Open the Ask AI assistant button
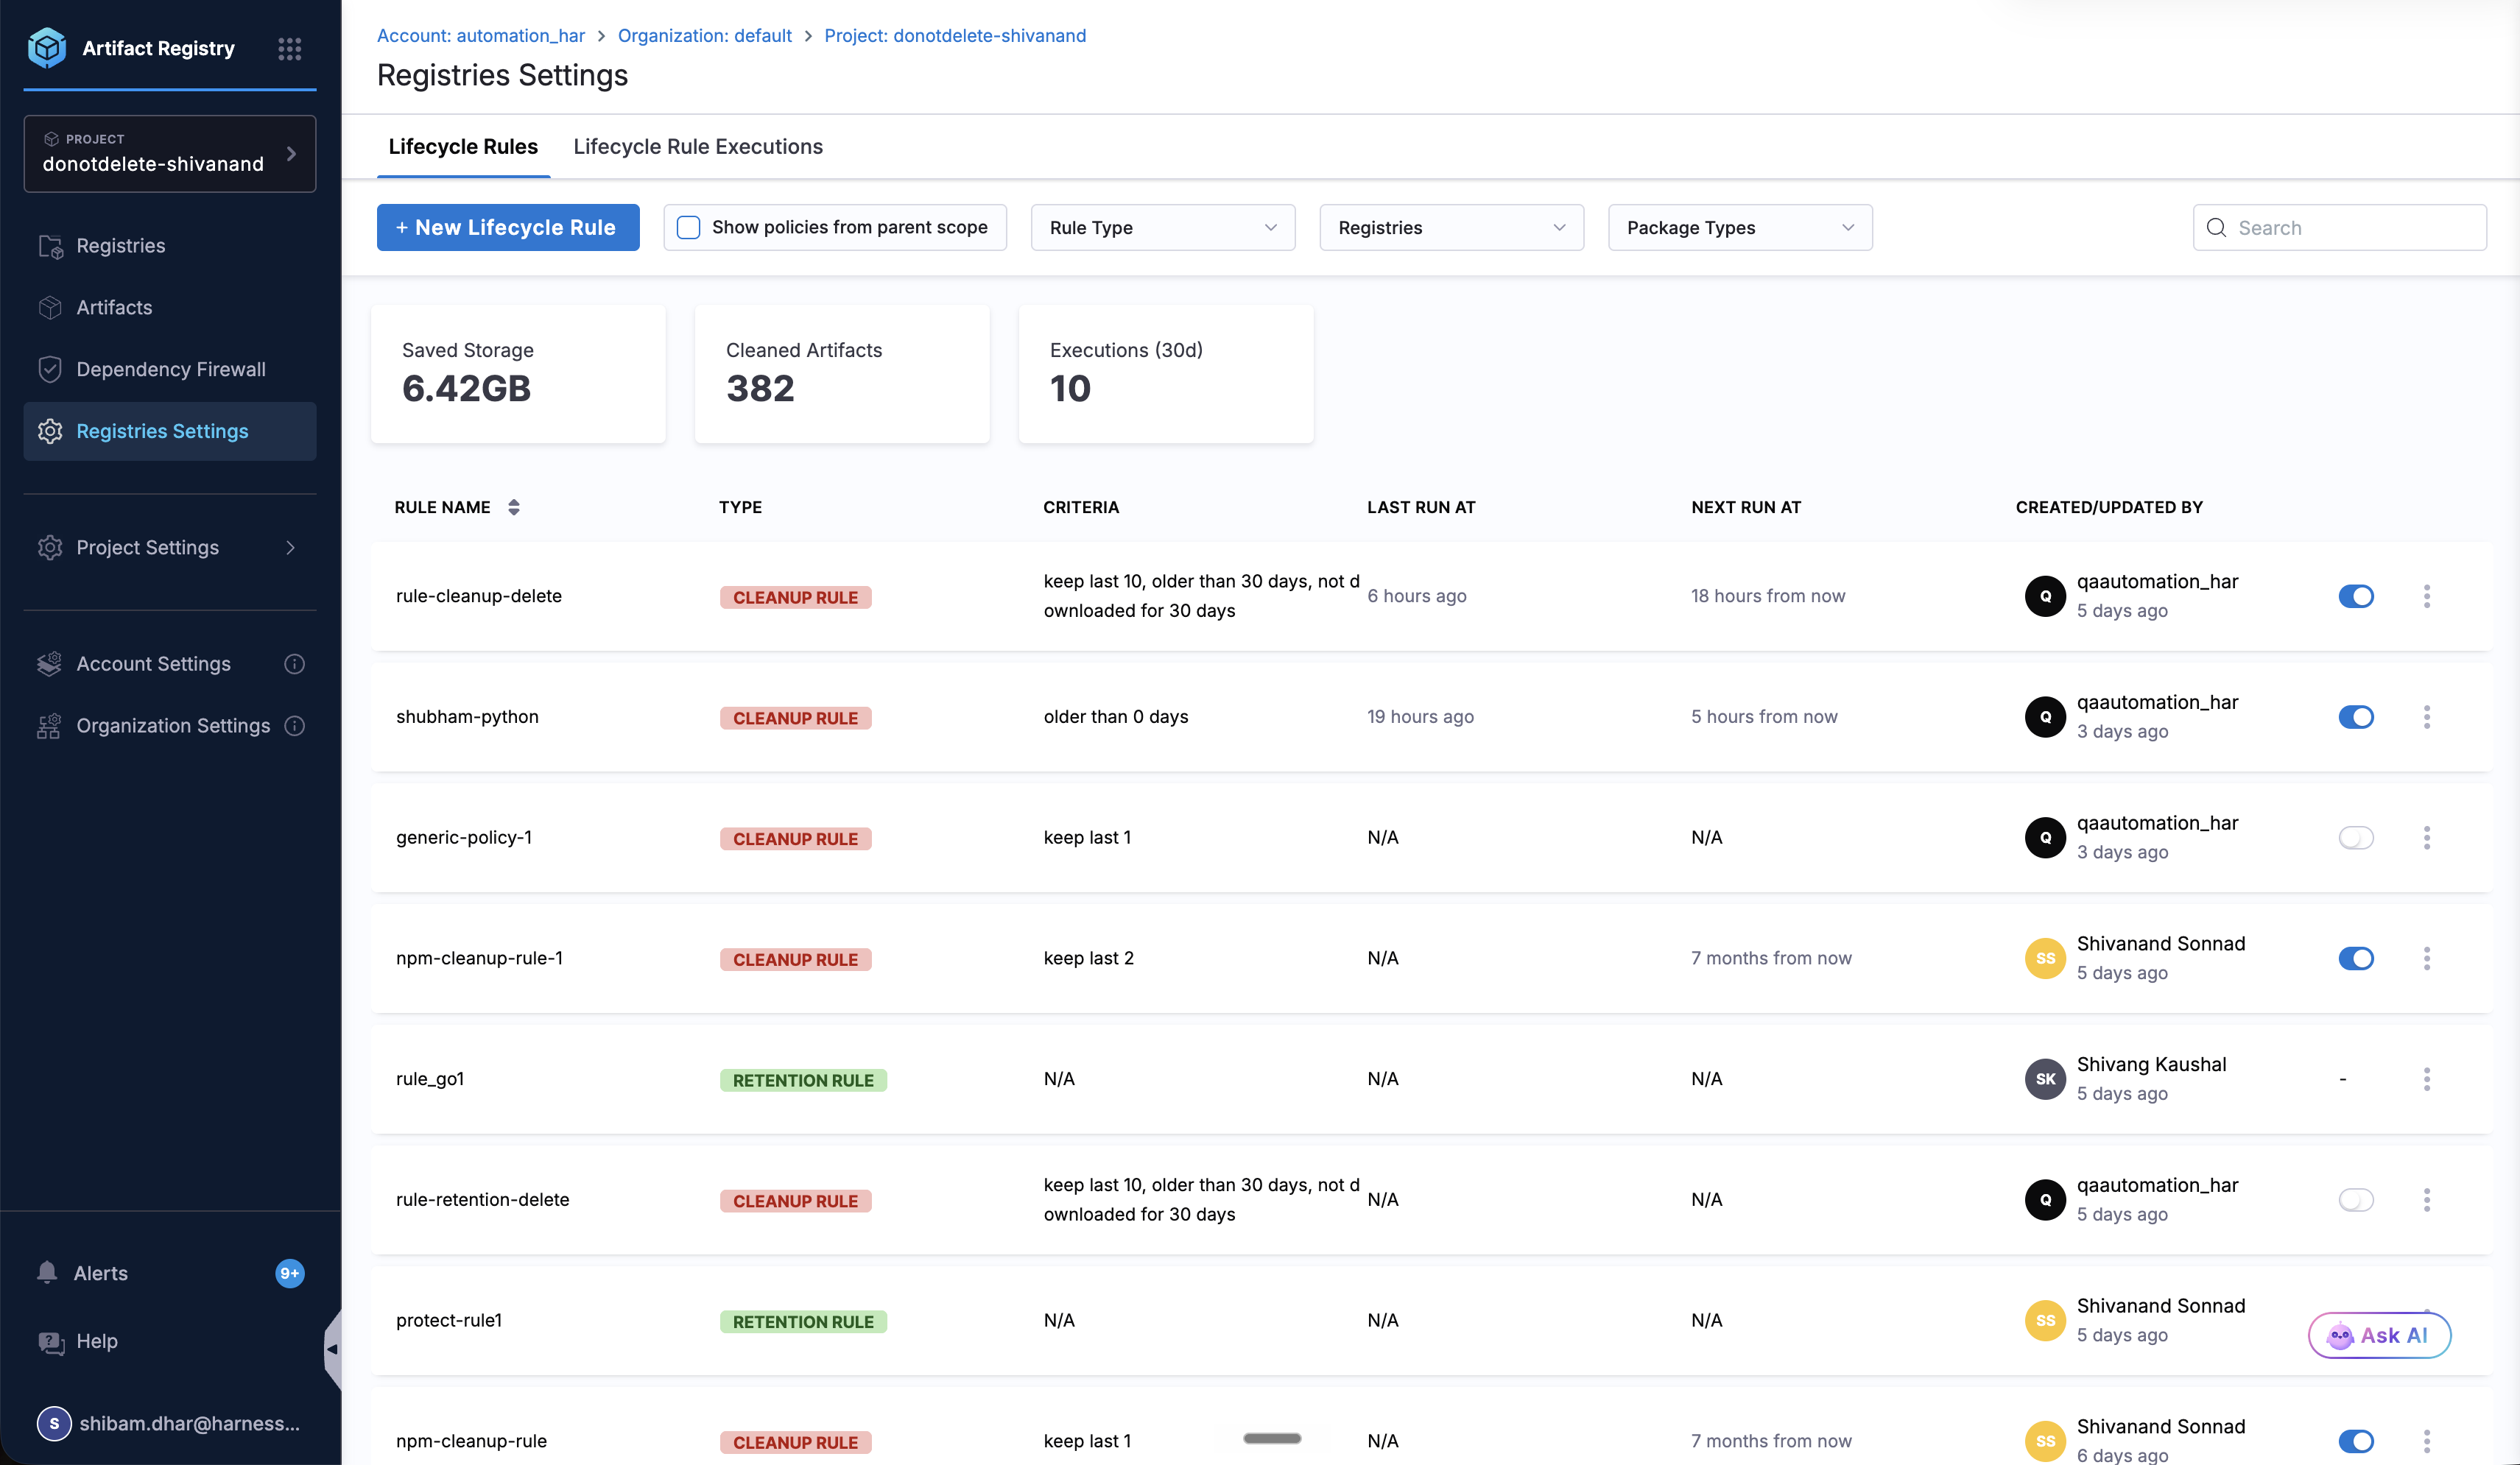2520x1465 pixels. tap(2380, 1335)
